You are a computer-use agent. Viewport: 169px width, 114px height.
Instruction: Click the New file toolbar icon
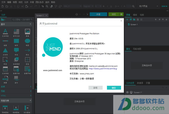click(x=3, y=6)
